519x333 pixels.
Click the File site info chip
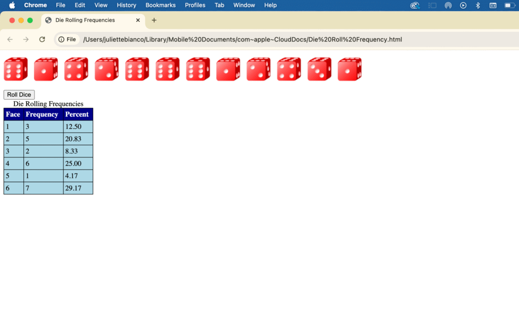tap(67, 39)
